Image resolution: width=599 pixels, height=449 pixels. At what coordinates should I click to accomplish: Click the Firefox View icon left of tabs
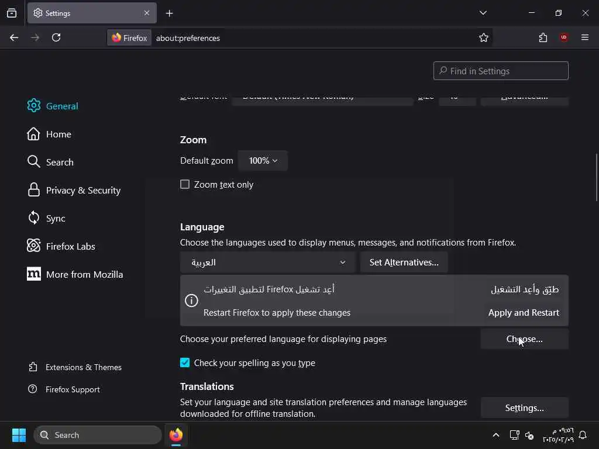(12, 13)
